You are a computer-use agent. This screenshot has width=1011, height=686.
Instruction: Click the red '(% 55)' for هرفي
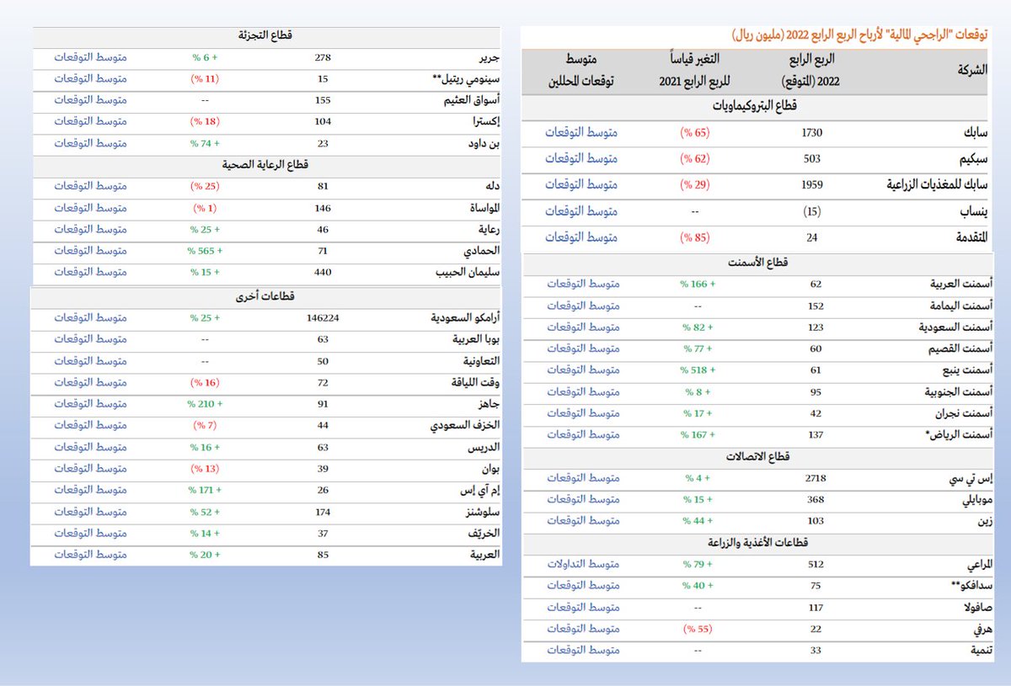[x=698, y=629]
